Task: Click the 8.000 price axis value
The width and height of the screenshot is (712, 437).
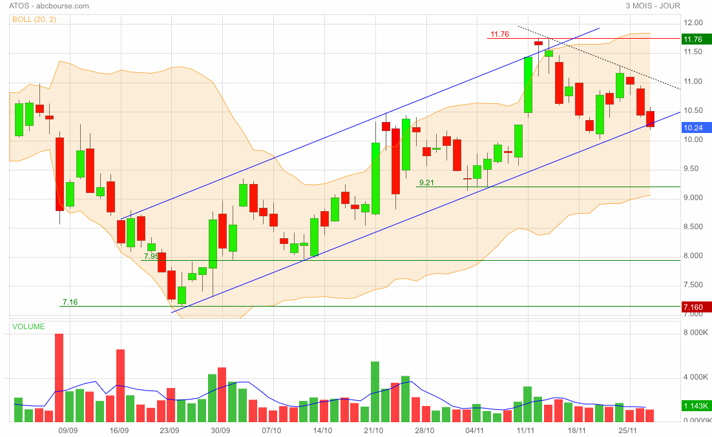Action: [693, 256]
